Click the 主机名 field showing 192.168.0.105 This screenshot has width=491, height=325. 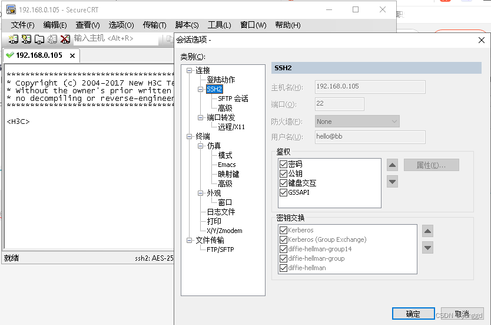pyautogui.click(x=370, y=87)
